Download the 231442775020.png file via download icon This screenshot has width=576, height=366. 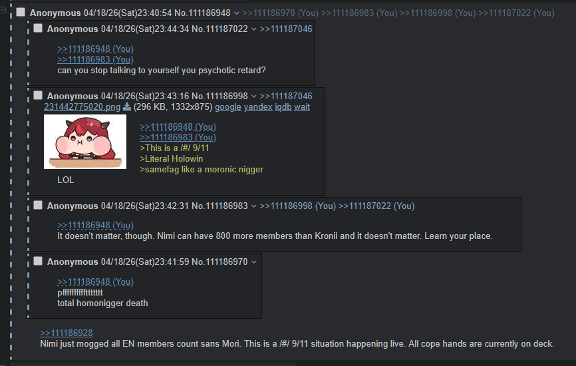pyautogui.click(x=127, y=106)
